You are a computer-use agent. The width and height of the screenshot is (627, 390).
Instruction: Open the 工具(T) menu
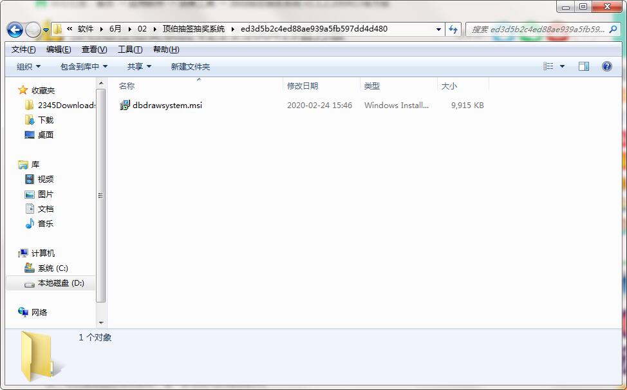tap(130, 50)
